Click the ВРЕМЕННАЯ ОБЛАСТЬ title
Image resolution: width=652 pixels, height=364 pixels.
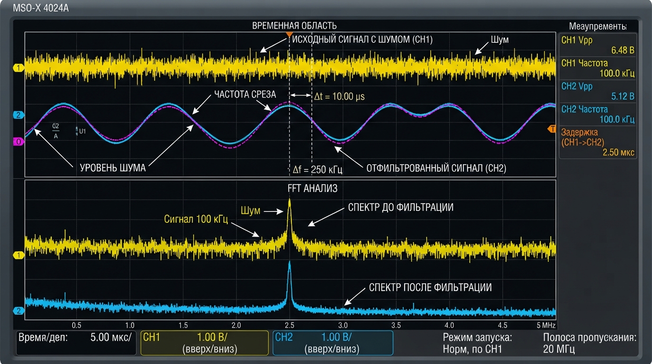click(x=294, y=26)
